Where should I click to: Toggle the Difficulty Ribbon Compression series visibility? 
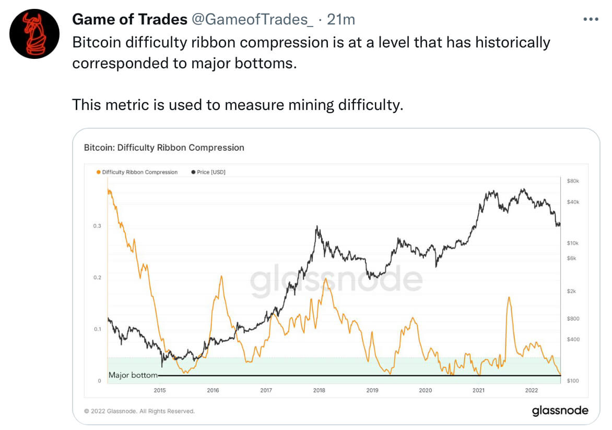140,172
